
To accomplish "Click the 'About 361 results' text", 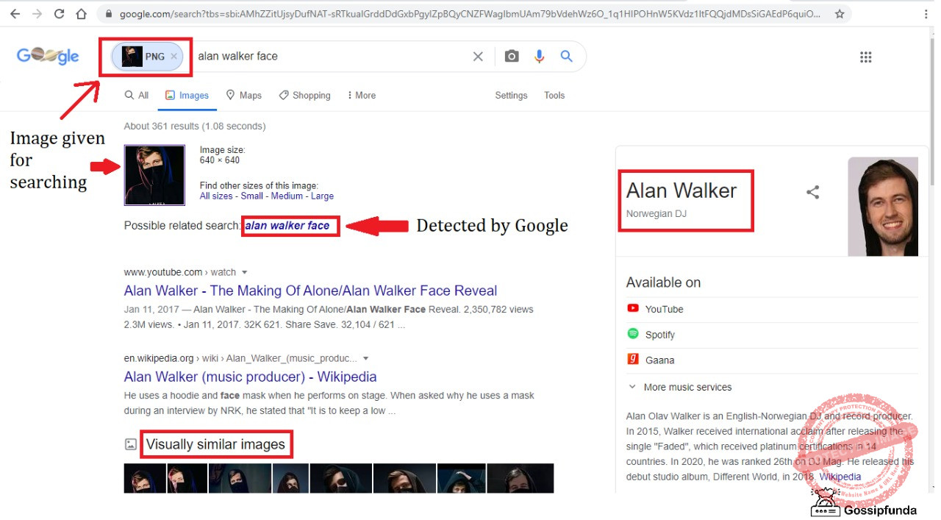I will [x=195, y=127].
